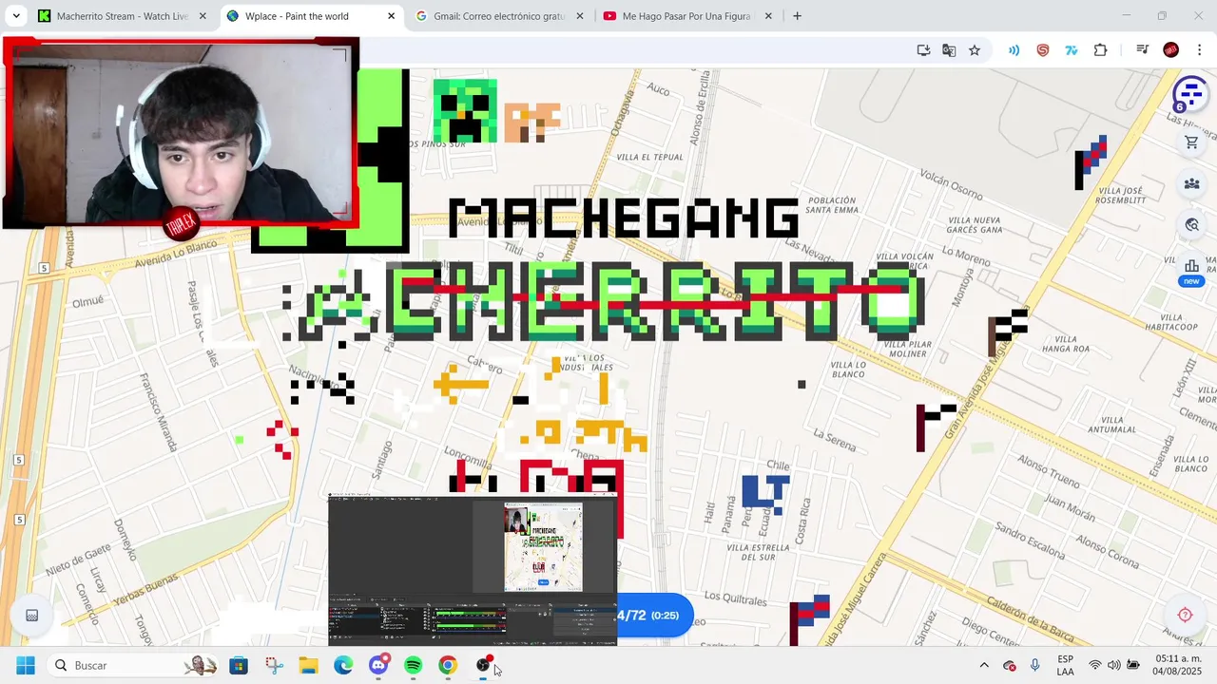Open File Explorer from the taskbar
Screen dimensions: 1217x684
[x=308, y=665]
